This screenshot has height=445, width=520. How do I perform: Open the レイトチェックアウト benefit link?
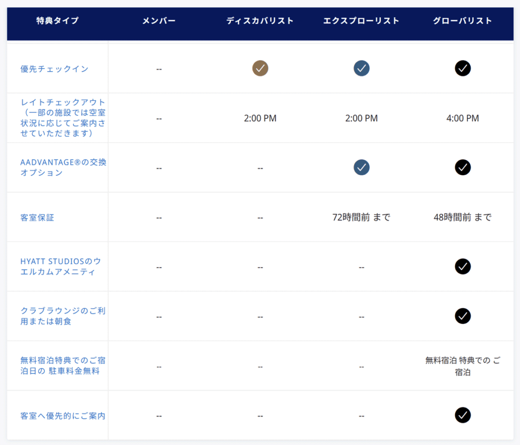click(x=62, y=118)
